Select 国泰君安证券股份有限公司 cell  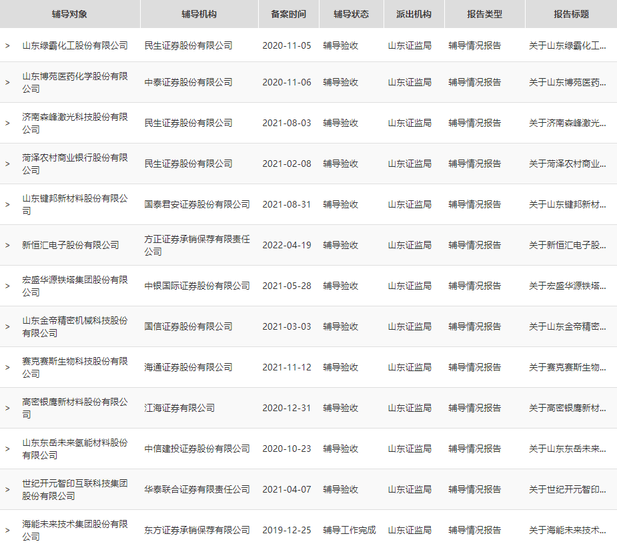point(197,204)
